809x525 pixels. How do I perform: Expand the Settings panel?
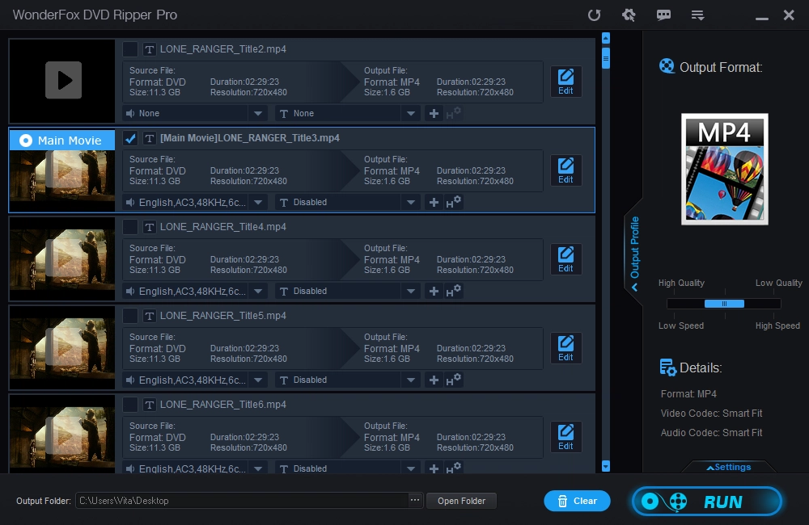tap(729, 467)
